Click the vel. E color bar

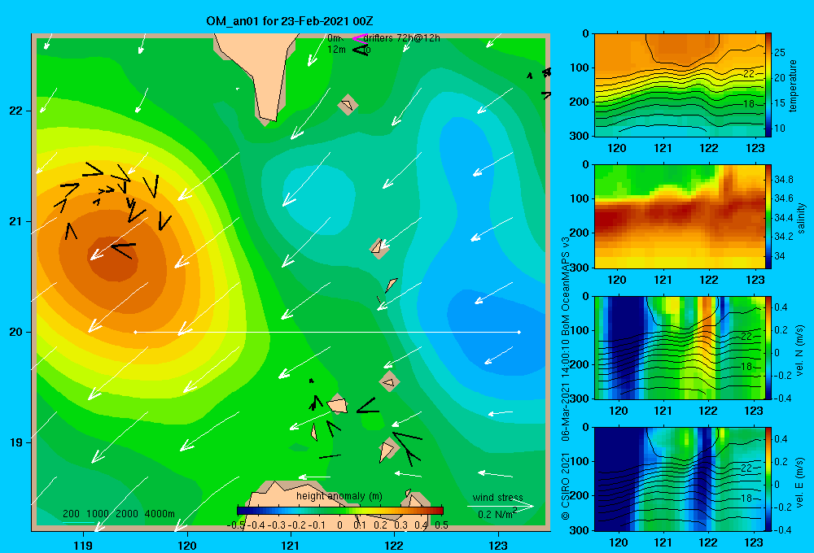tap(768, 479)
